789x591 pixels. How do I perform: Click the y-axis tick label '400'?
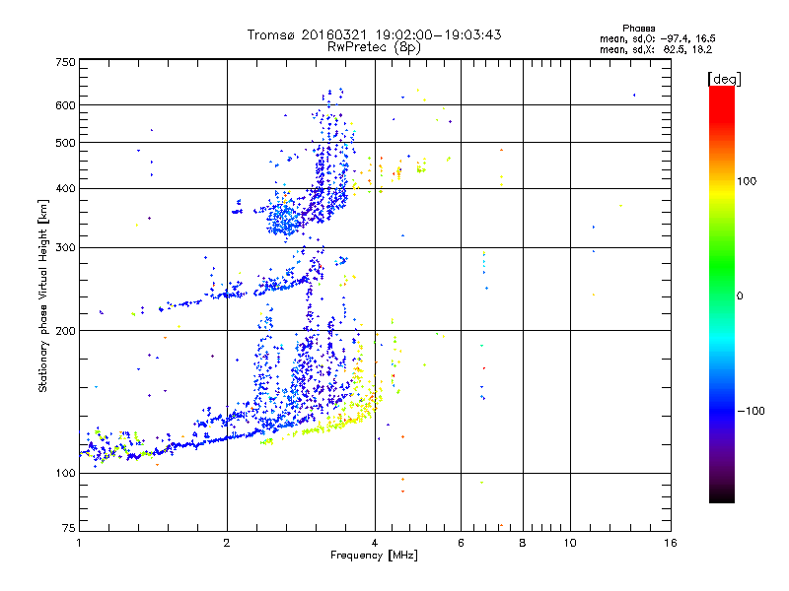[65, 188]
